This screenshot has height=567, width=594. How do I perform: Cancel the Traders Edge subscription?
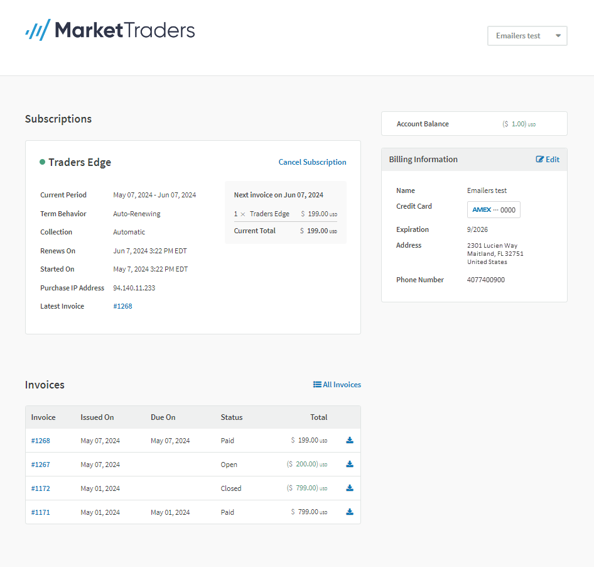point(312,162)
